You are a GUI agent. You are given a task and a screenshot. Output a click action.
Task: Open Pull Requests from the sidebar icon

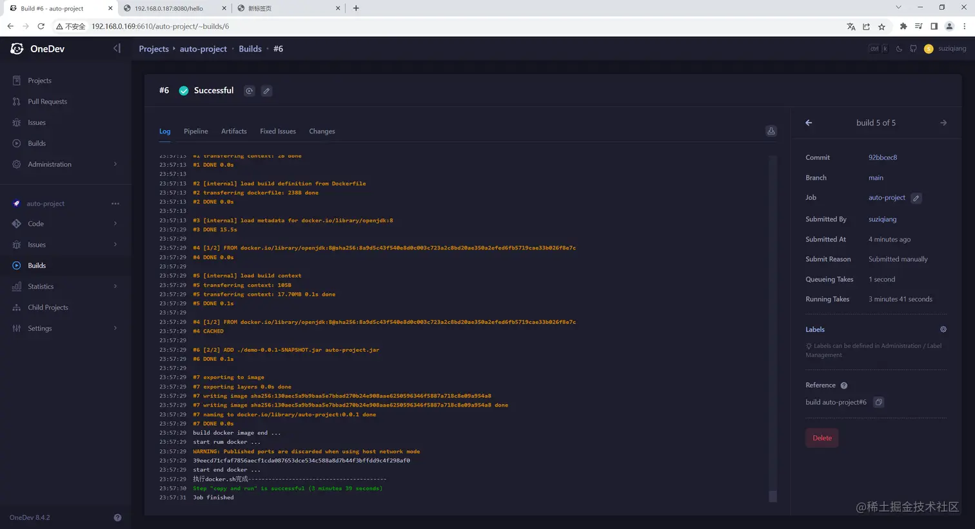tap(17, 102)
